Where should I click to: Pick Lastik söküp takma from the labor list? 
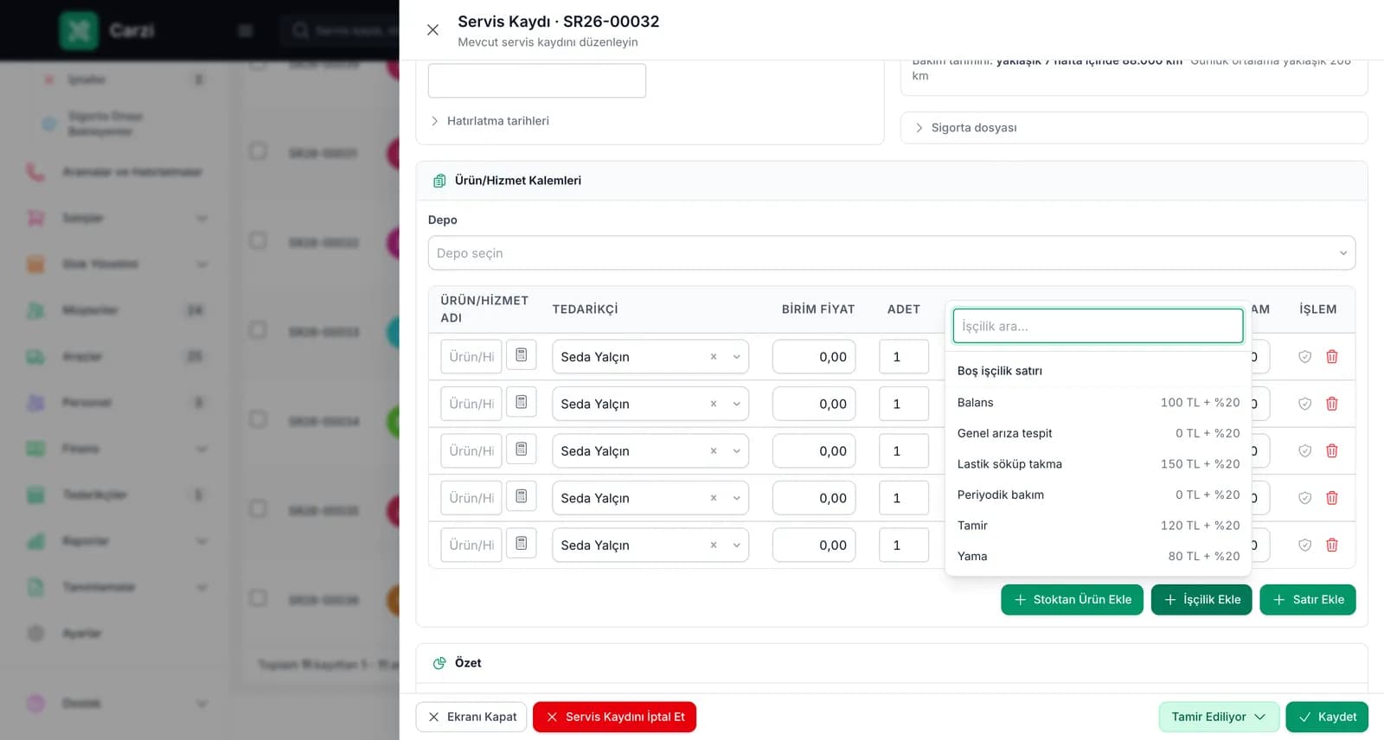tap(1098, 464)
